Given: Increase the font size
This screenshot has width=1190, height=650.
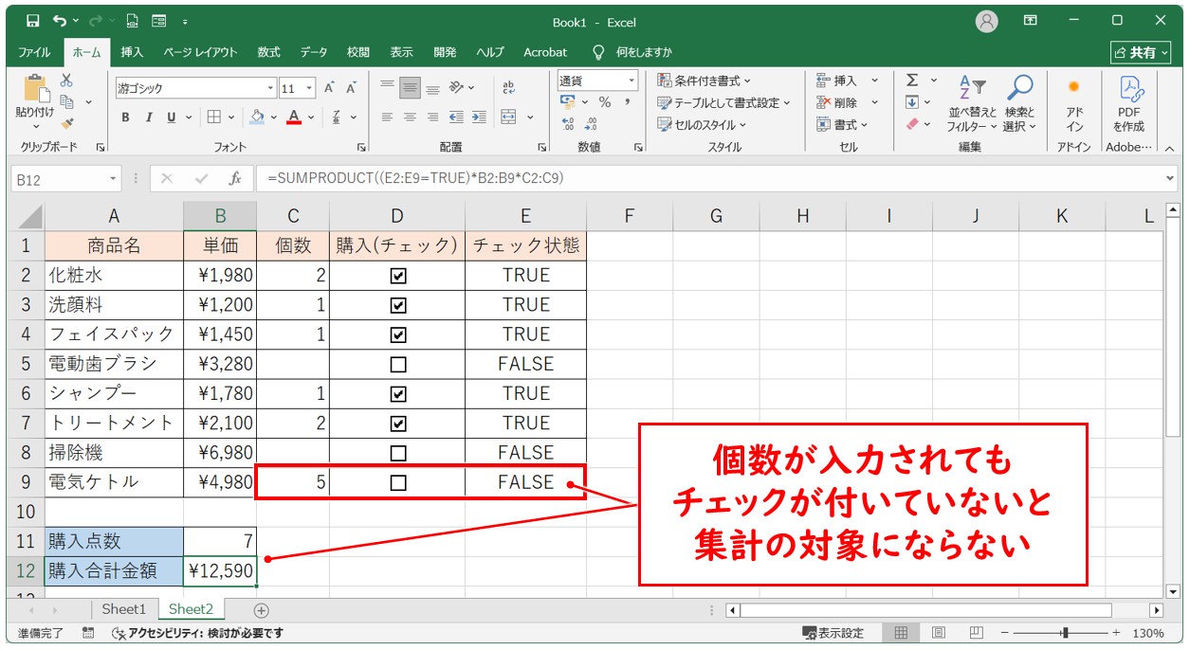Looking at the screenshot, I should click(x=329, y=88).
